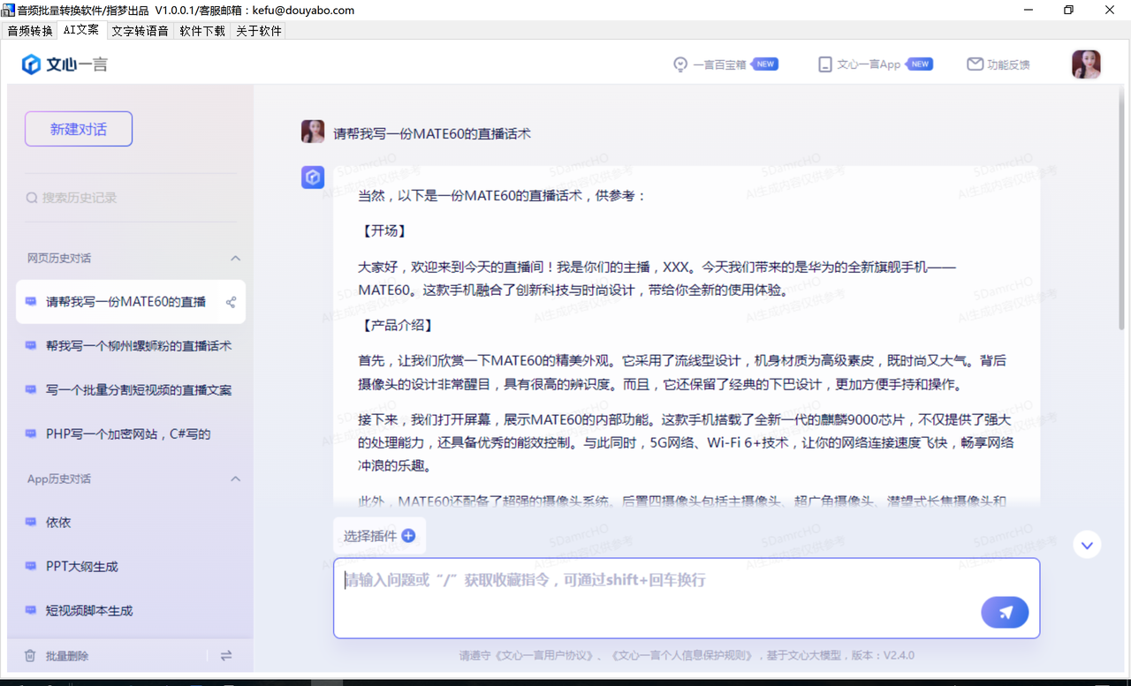This screenshot has height=686, width=1131.
Task: Click chat icon beside PHP写一个加密网站
Action: 31,433
